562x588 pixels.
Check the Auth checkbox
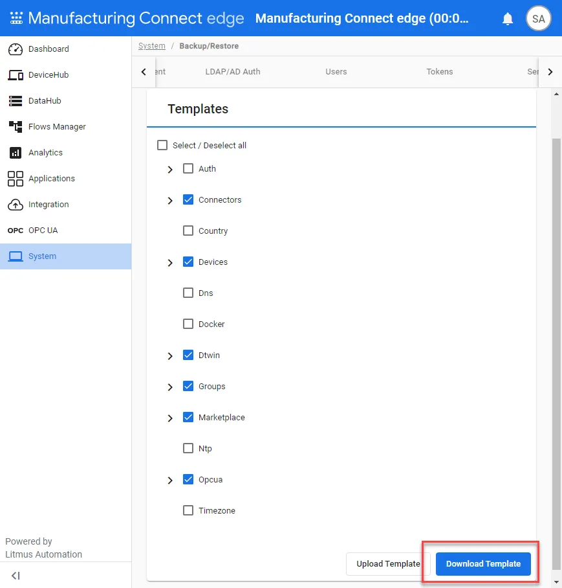[188, 168]
